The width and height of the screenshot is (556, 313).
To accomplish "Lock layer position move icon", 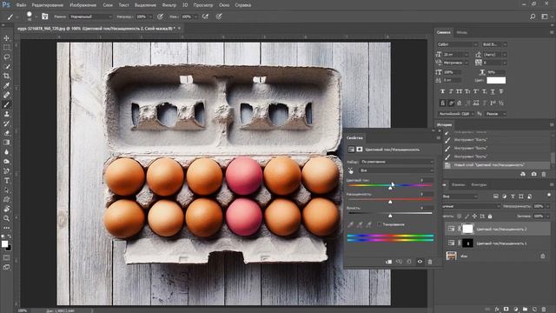I will (x=474, y=216).
